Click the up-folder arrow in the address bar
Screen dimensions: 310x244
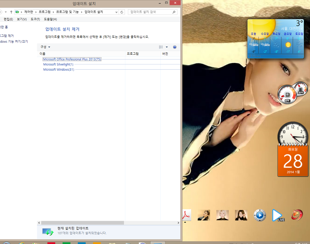coord(11,12)
